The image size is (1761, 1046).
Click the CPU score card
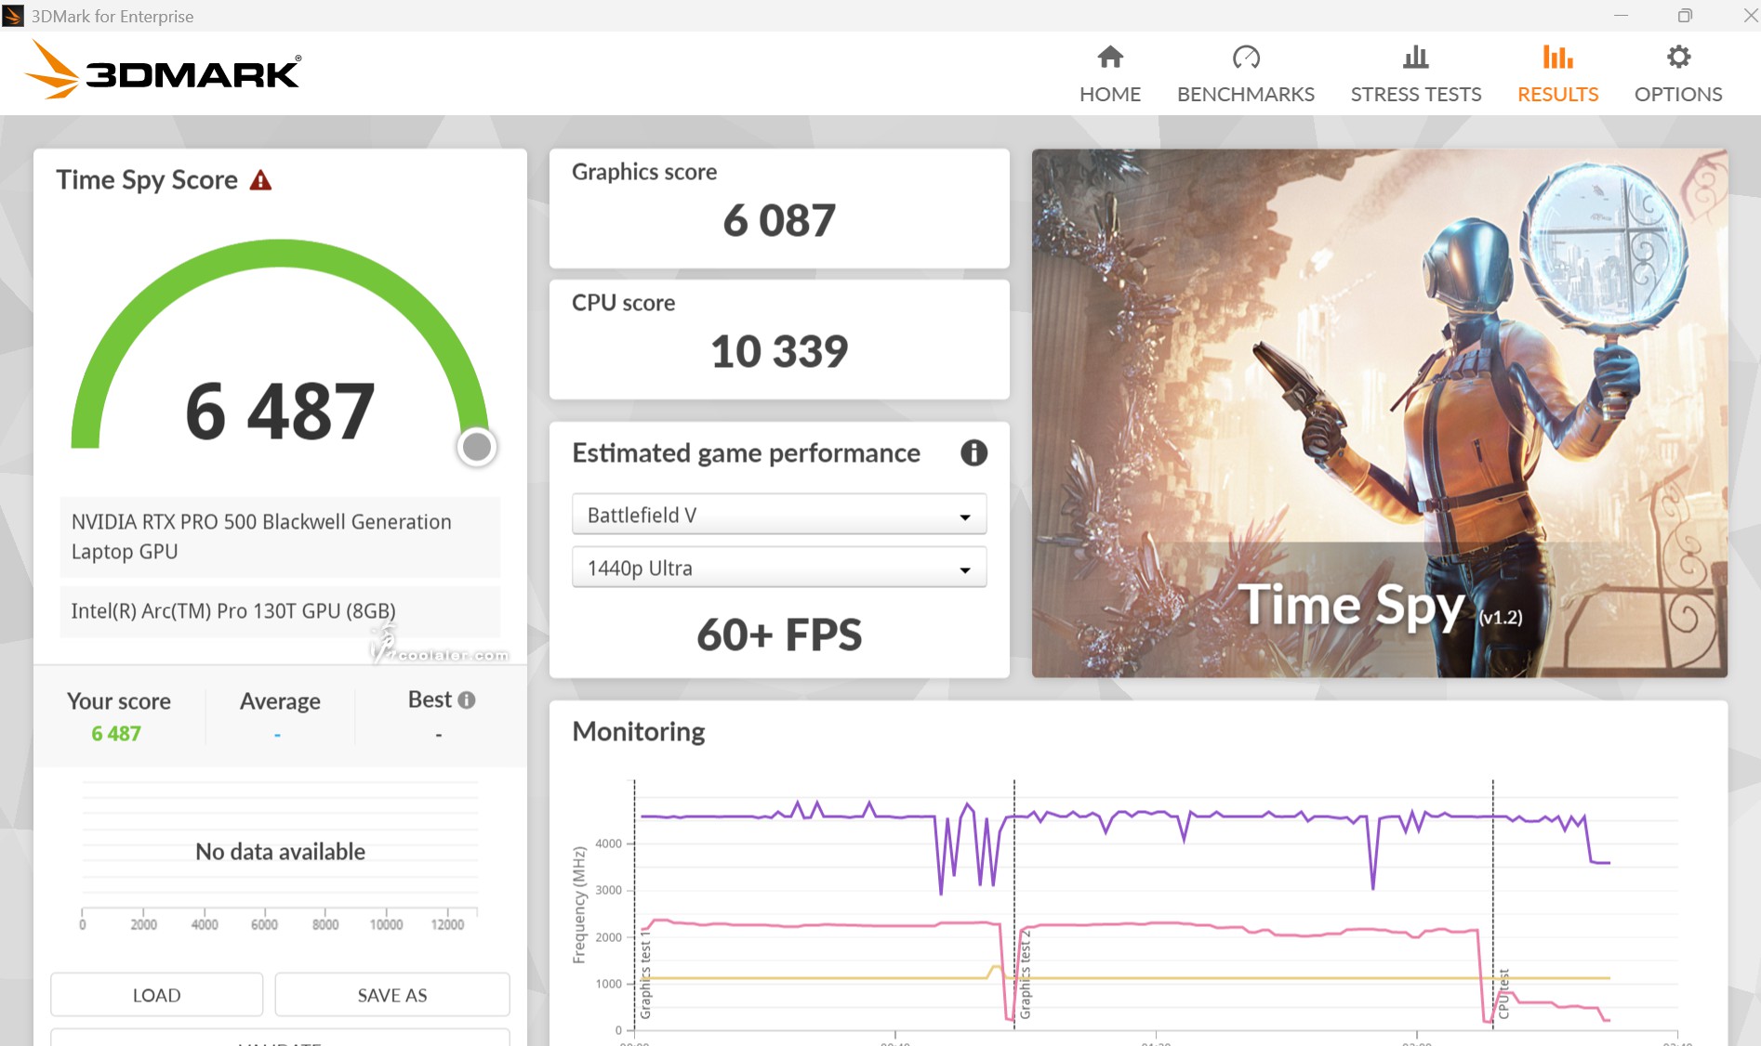[x=778, y=339]
